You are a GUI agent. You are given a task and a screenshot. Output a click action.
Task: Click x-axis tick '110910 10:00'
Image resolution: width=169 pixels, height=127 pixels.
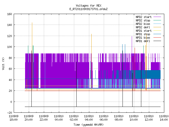coord(134,118)
